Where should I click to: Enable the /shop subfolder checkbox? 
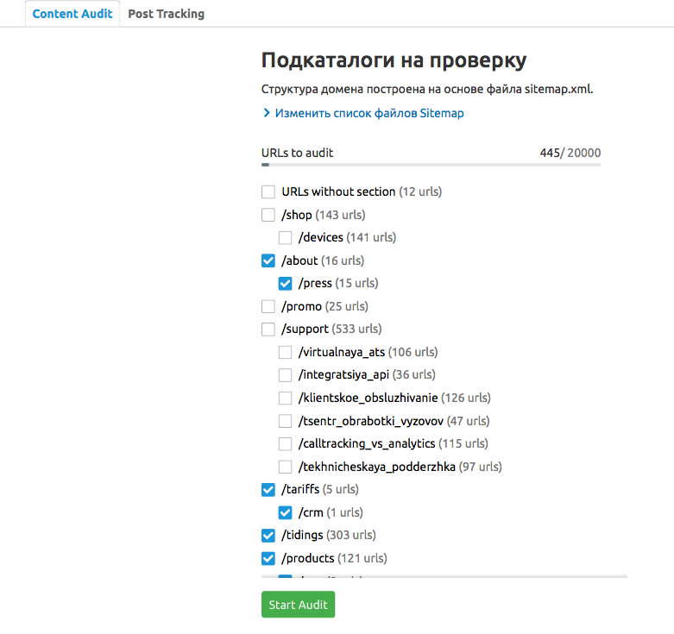click(268, 215)
